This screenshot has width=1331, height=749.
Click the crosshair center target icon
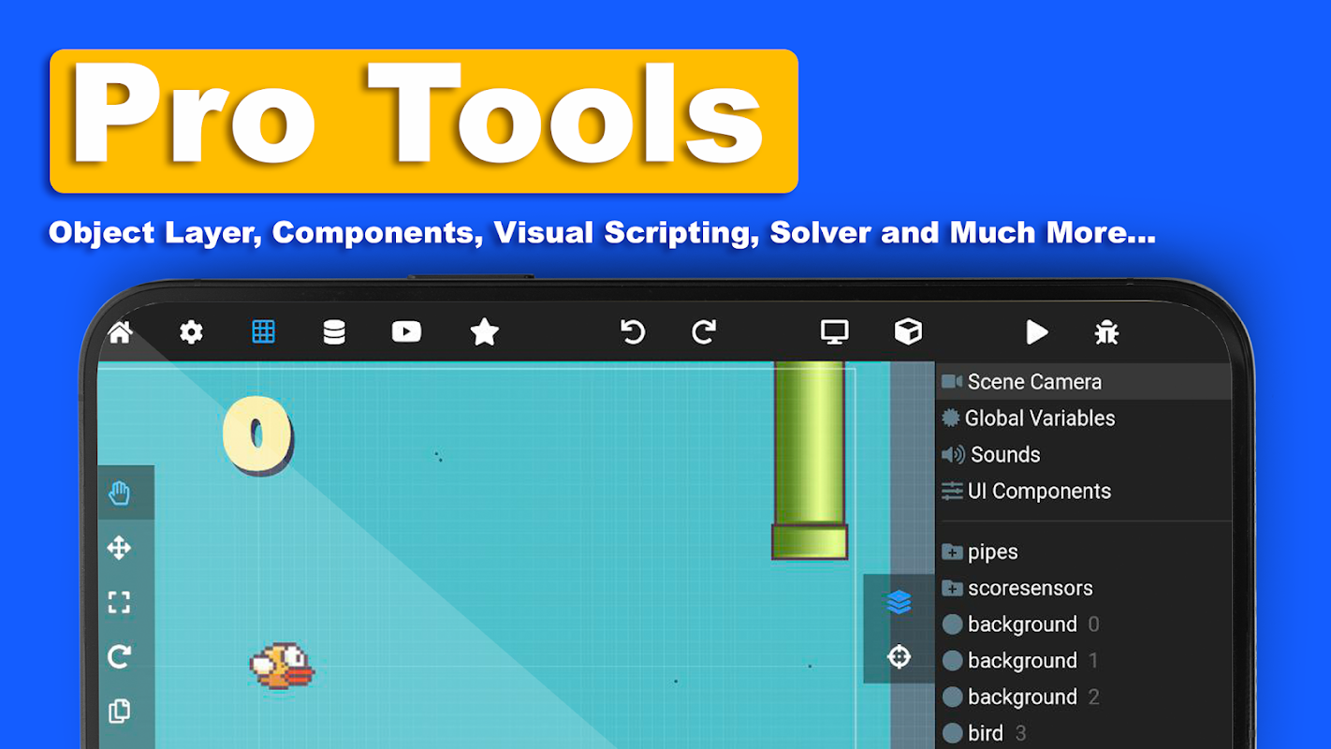[899, 656]
